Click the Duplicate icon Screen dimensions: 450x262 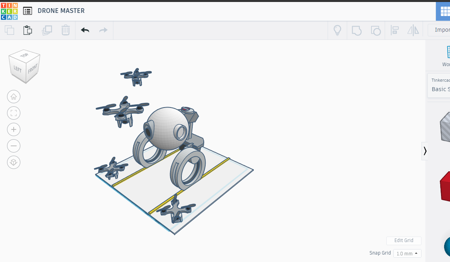tap(47, 30)
